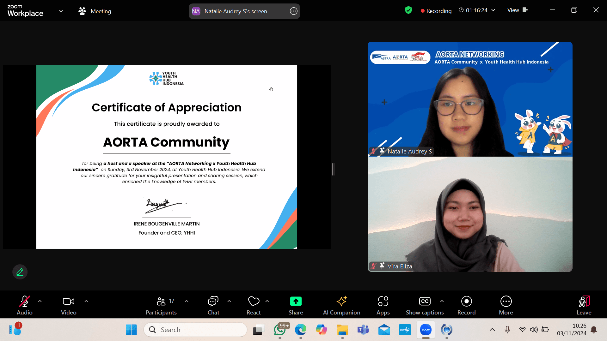Screen dimensions: 607x341
Task: Open the Chat panel
Action: (213, 305)
